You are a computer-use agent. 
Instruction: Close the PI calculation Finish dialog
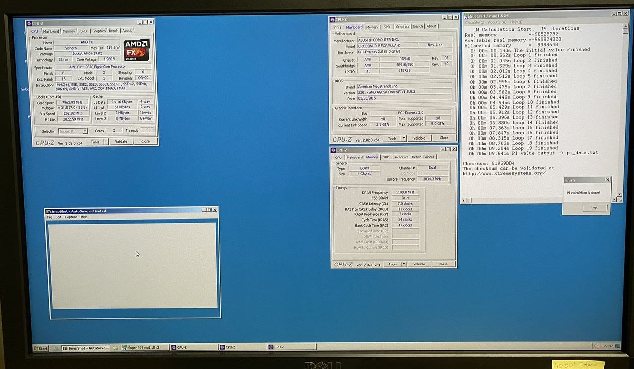pos(608,180)
